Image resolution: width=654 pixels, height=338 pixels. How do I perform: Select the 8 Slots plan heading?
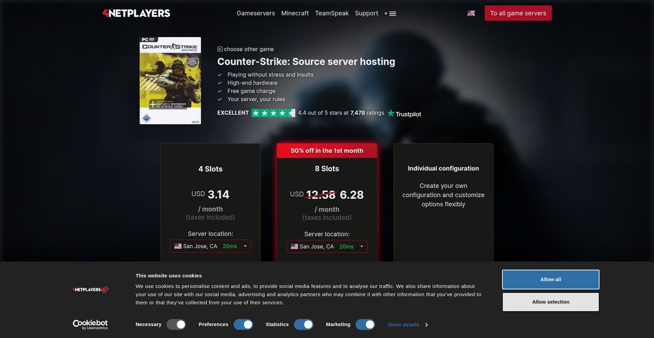(x=327, y=169)
